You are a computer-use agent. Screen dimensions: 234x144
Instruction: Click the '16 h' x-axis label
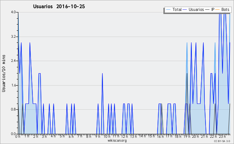(160, 137)
